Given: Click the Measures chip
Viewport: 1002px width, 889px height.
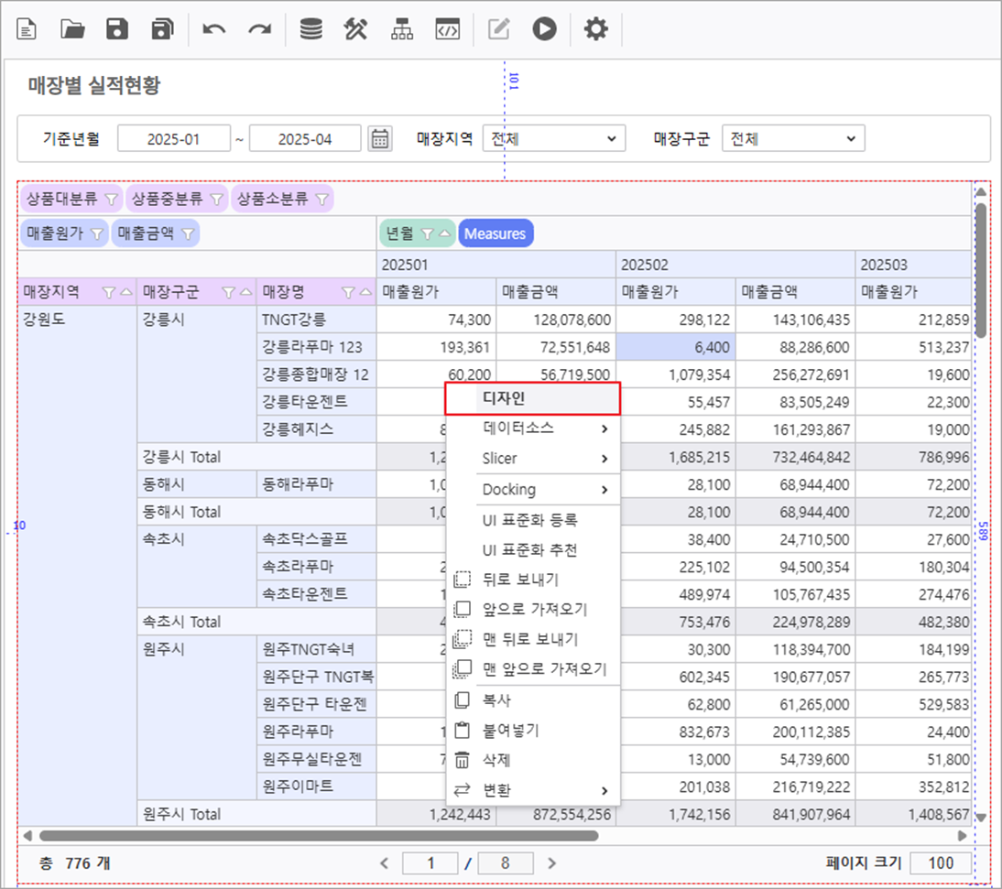Looking at the screenshot, I should point(495,234).
